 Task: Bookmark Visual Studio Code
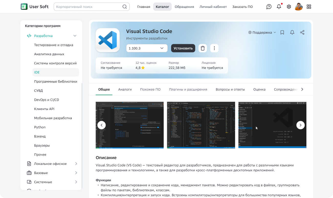(282, 32)
